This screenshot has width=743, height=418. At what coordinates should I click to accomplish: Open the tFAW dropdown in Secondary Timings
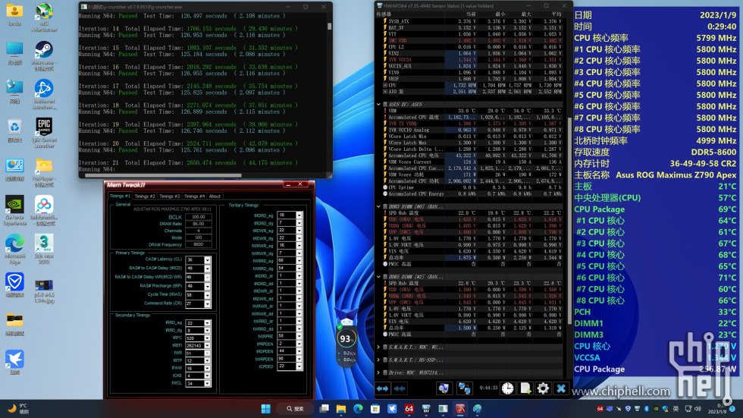(207, 368)
